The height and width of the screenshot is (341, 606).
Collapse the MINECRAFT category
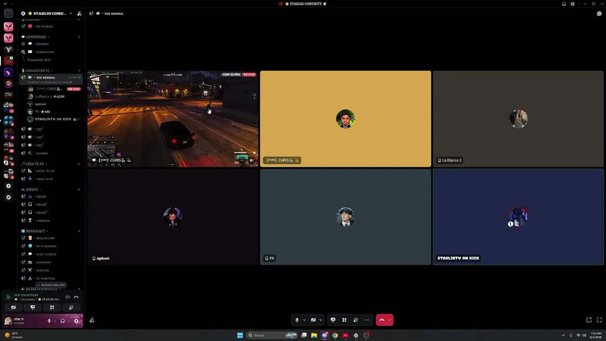point(36,231)
